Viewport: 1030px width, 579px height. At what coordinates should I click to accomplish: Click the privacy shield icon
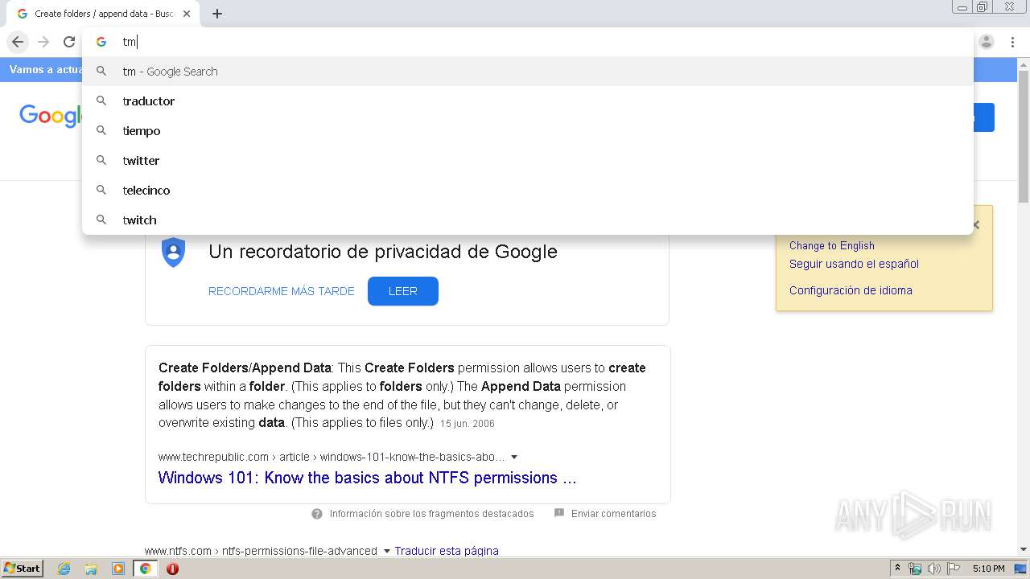(x=173, y=253)
